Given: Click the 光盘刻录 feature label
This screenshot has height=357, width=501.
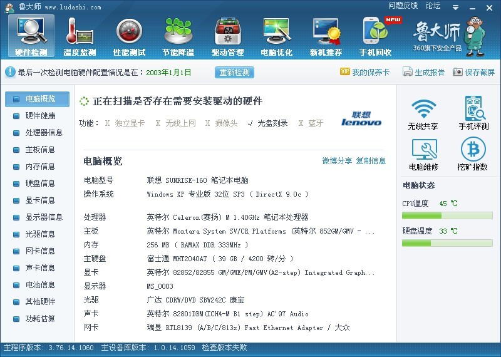Looking at the screenshot, I should pyautogui.click(x=272, y=123).
